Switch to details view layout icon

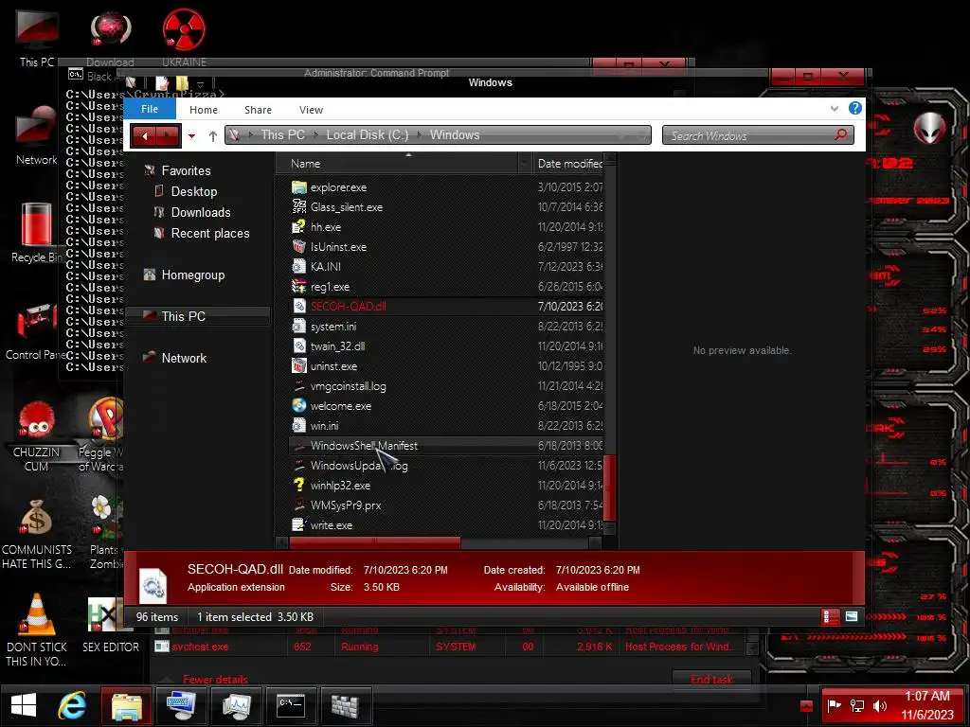point(830,616)
